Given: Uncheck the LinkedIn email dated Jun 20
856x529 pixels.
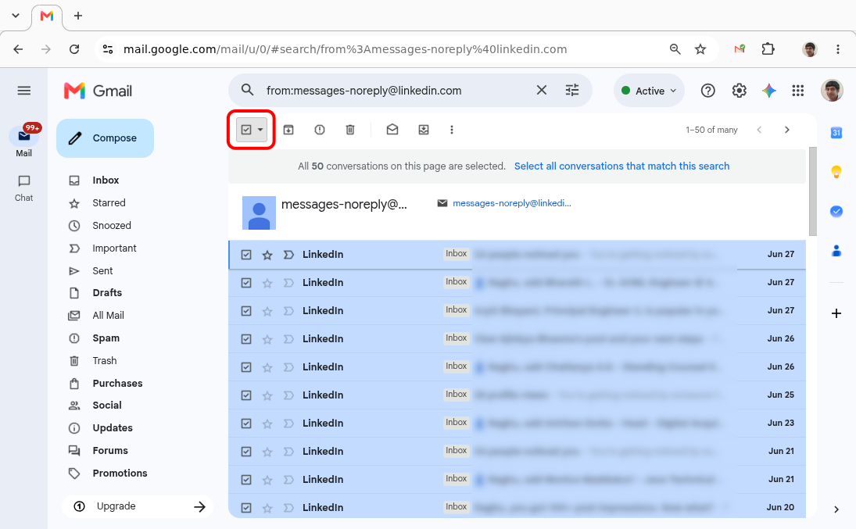Looking at the screenshot, I should pos(246,508).
